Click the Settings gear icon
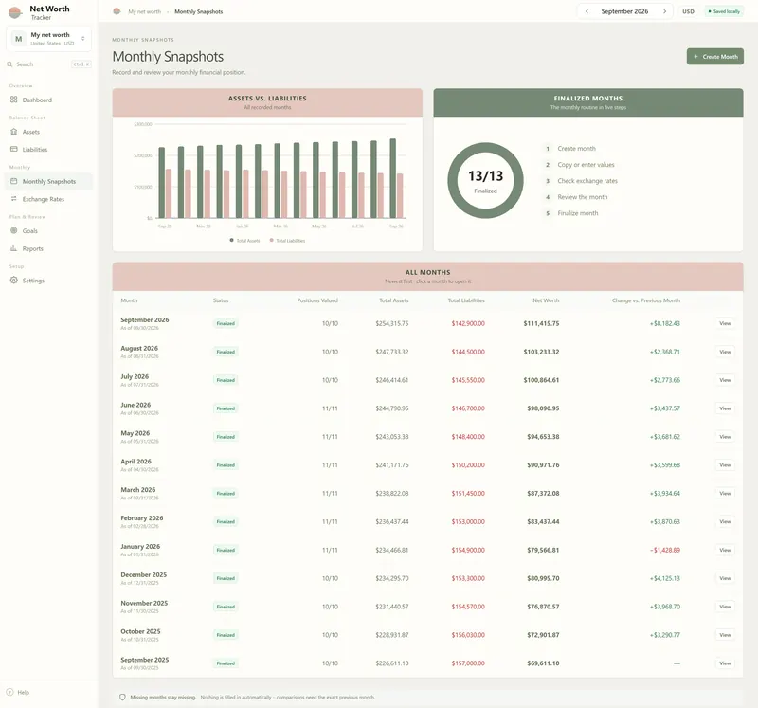 (13, 280)
